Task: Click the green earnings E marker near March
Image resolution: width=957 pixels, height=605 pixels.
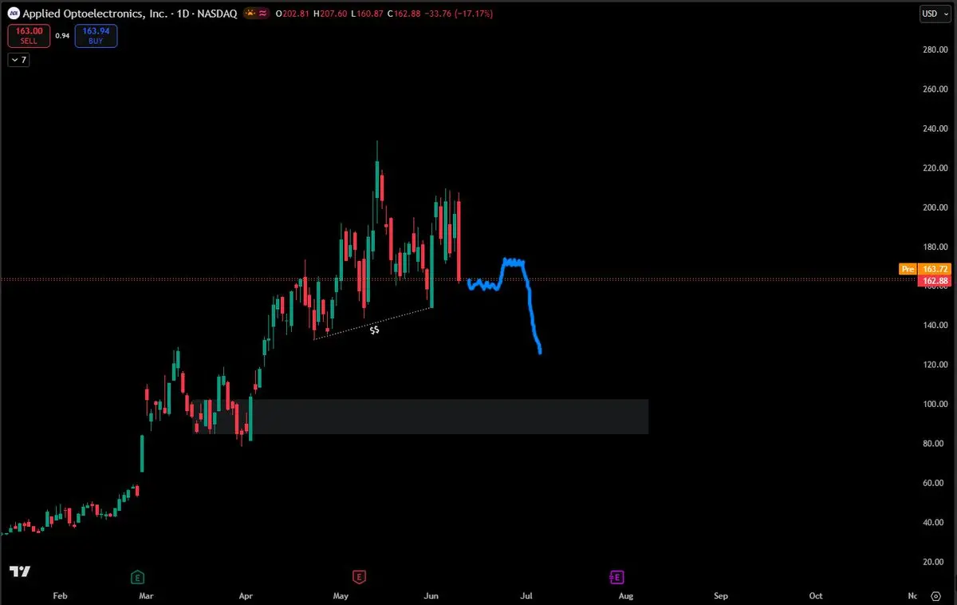Action: click(x=137, y=575)
